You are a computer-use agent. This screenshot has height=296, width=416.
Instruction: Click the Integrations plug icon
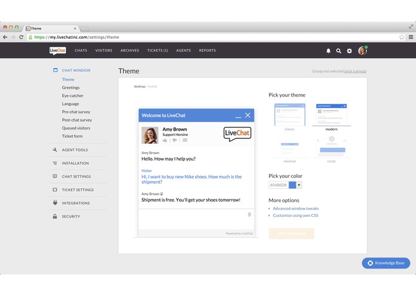(x=55, y=203)
